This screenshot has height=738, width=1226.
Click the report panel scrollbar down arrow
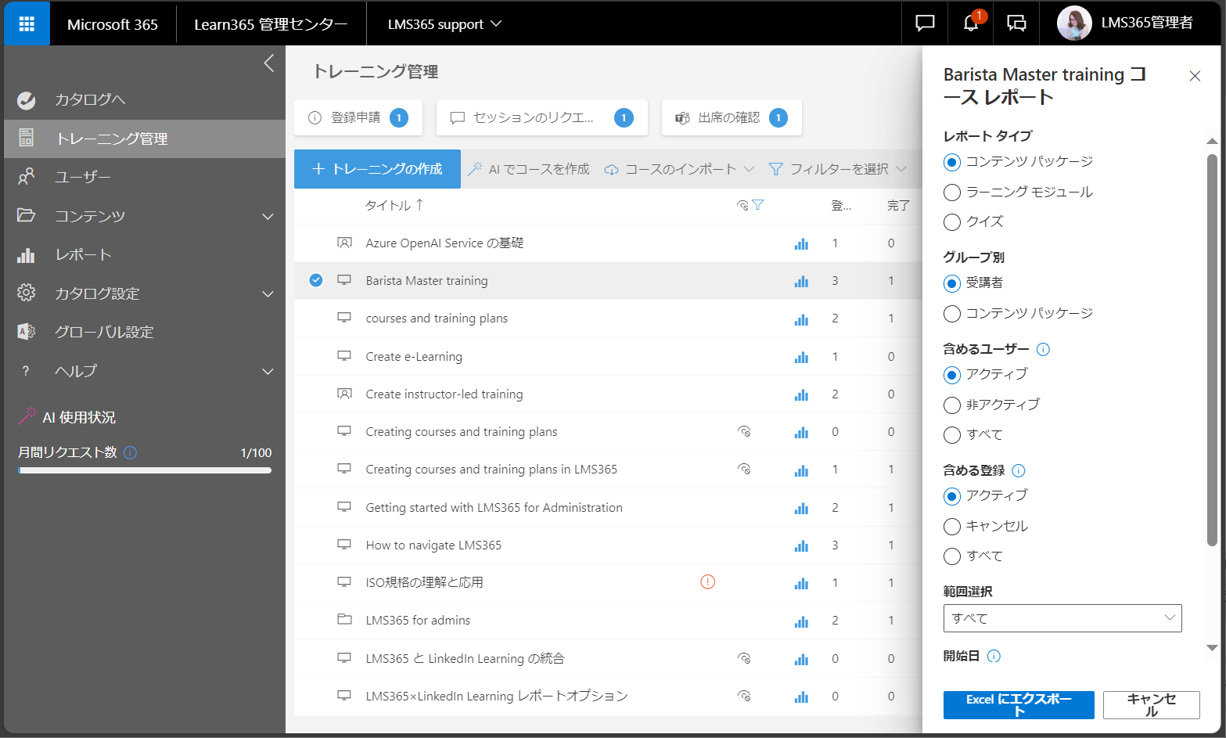(1212, 648)
